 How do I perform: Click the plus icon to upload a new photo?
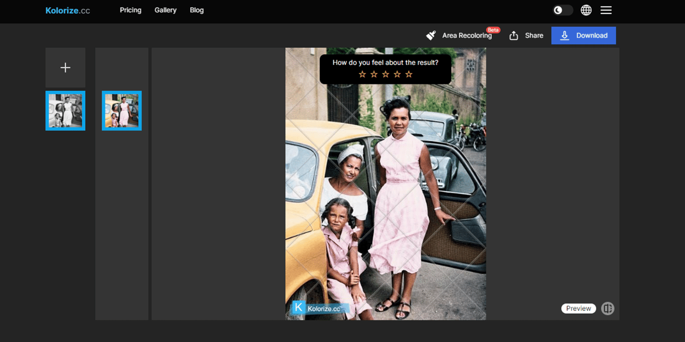65,67
